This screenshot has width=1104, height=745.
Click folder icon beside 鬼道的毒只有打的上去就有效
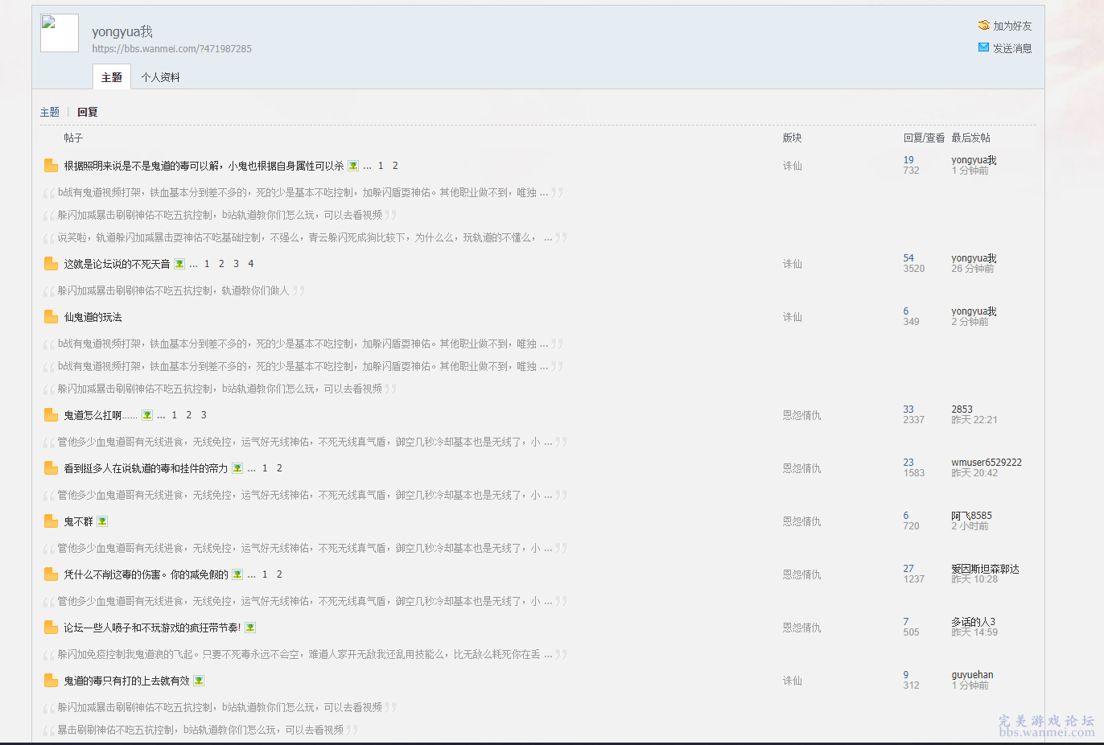(x=51, y=681)
